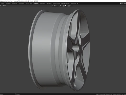This screenshot has height=95, width=126.
Task: Open the Rendering workspace tab
Action: tap(49, 4)
